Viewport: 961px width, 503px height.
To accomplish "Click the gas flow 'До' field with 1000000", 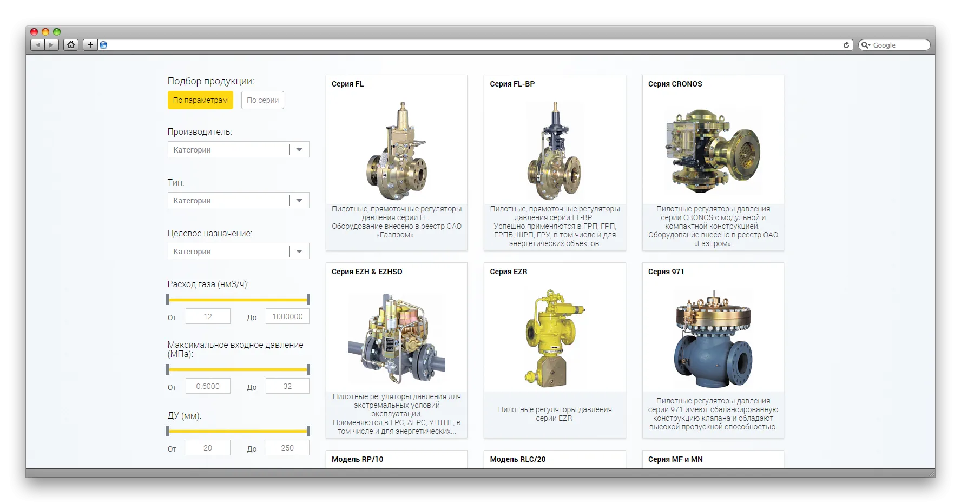I will [287, 316].
